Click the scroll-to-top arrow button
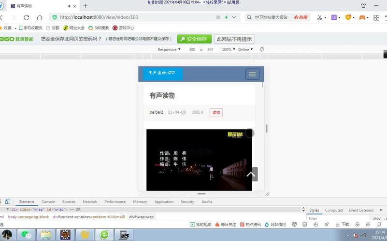This screenshot has width=387, height=241. click(x=251, y=174)
